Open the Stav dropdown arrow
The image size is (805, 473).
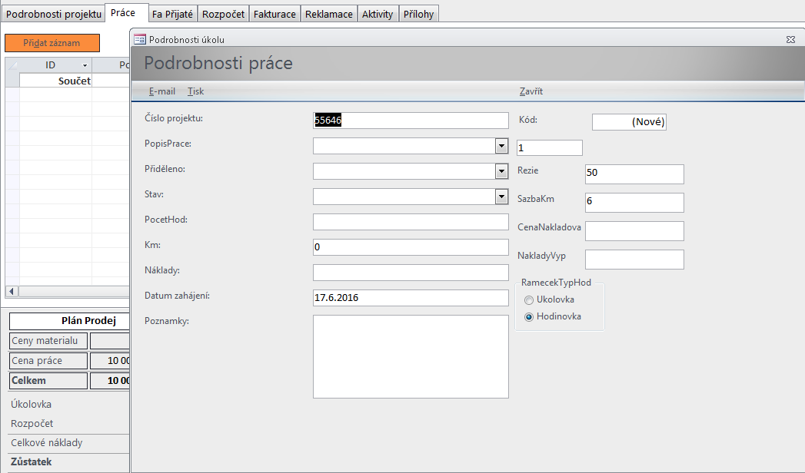501,197
